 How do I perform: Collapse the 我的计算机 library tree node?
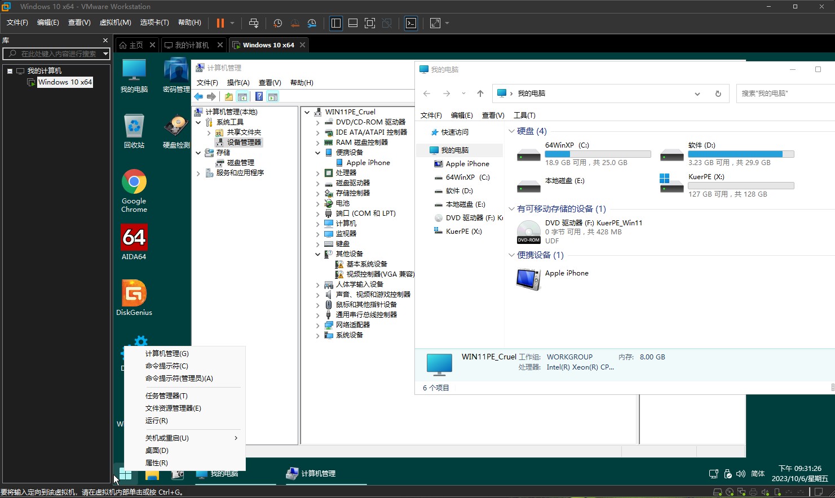pos(10,71)
